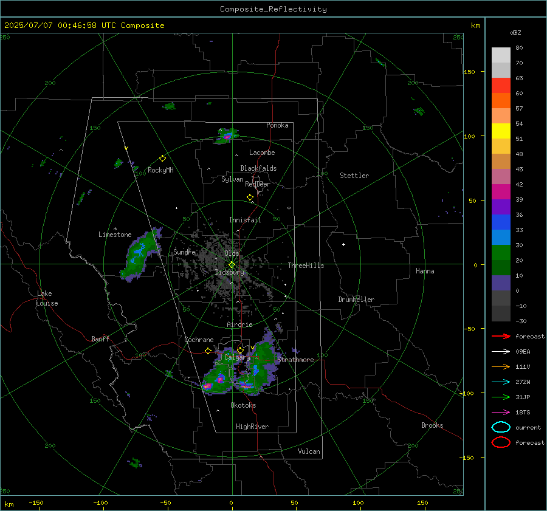Click the Limestone label
Image resolution: width=547 pixels, height=511 pixels.
point(115,235)
